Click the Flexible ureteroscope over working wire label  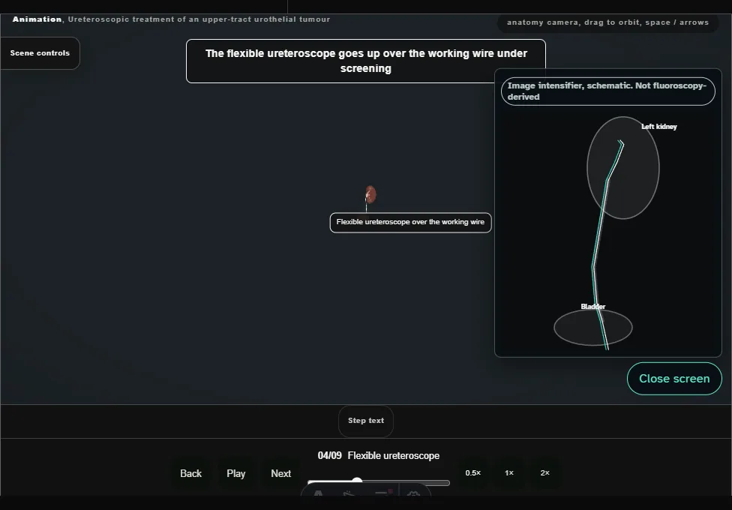[410, 222]
